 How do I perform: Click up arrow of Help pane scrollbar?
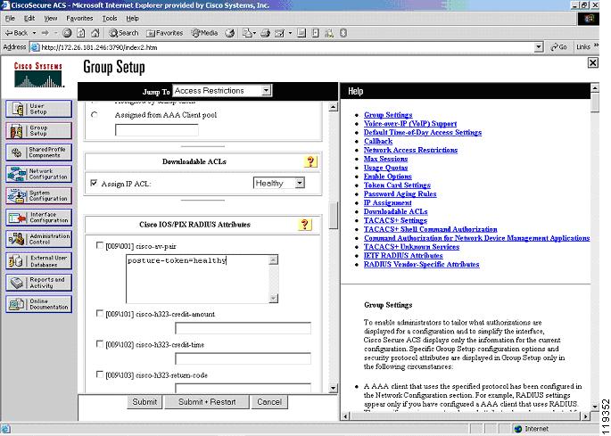point(595,88)
